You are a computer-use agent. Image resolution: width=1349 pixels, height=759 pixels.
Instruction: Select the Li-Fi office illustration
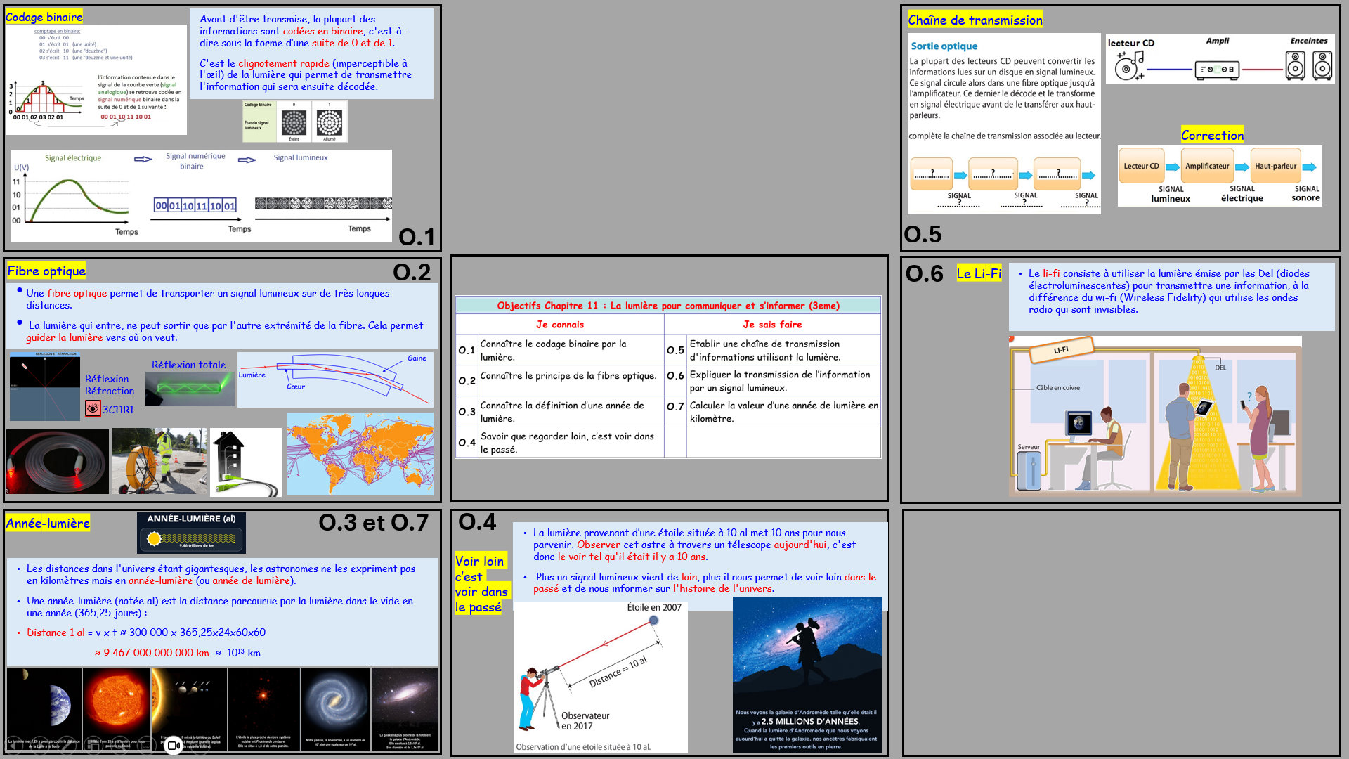click(1155, 416)
